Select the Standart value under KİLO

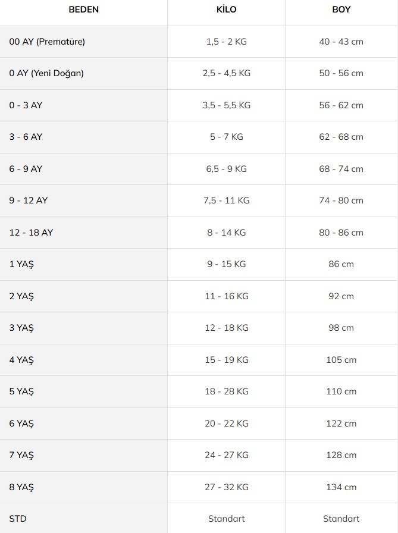pyautogui.click(x=226, y=519)
